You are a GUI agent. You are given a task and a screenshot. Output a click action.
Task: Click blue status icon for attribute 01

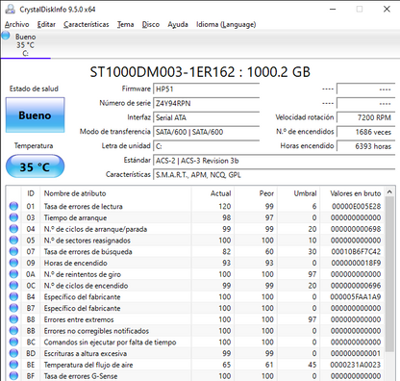[x=13, y=206]
